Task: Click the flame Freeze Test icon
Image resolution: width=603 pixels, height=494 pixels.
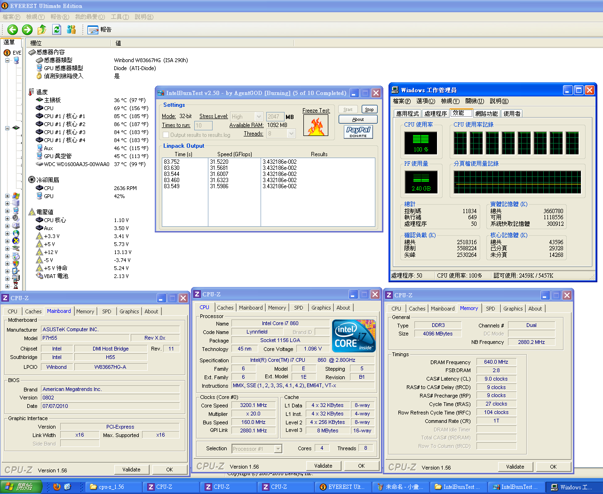Action: (x=316, y=126)
